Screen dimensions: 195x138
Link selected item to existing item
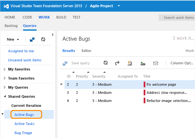pos(143,63)
